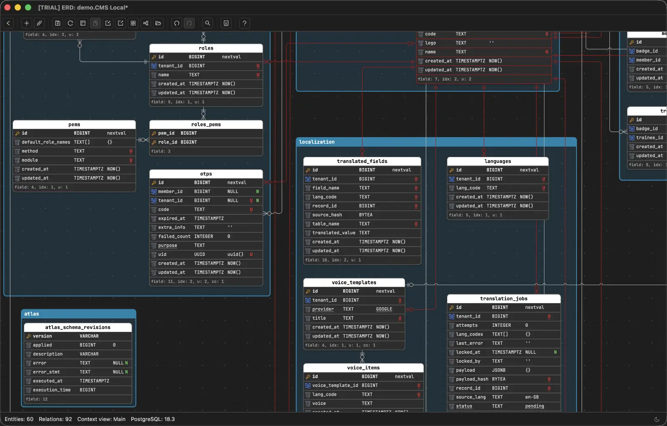667x426 pixels.
Task: Click column icon beside otps expired_at
Action: tap(154, 218)
